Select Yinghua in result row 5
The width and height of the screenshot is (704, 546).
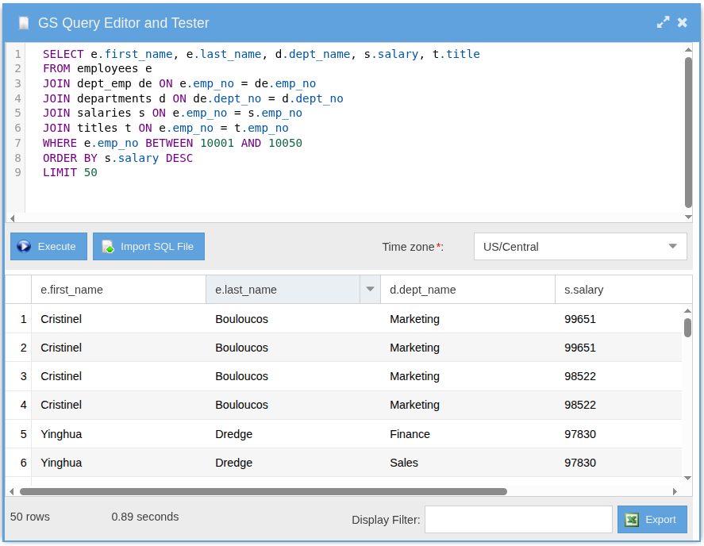point(61,434)
